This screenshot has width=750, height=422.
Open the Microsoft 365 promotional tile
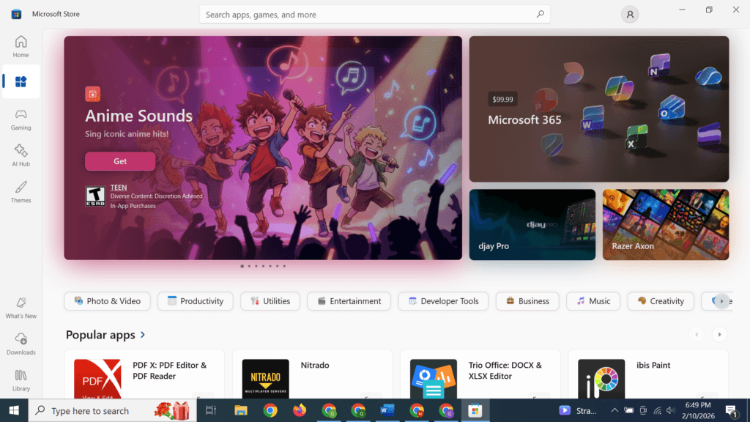598,108
